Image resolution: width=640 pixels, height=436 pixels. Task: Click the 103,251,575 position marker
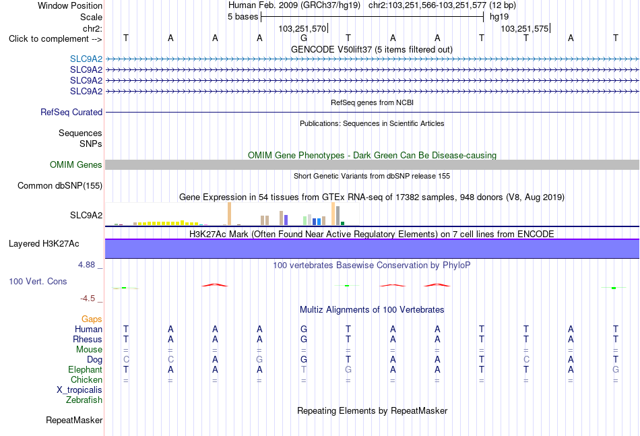[x=525, y=28]
